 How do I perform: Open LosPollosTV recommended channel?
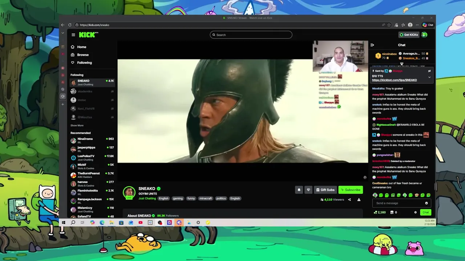click(x=92, y=158)
